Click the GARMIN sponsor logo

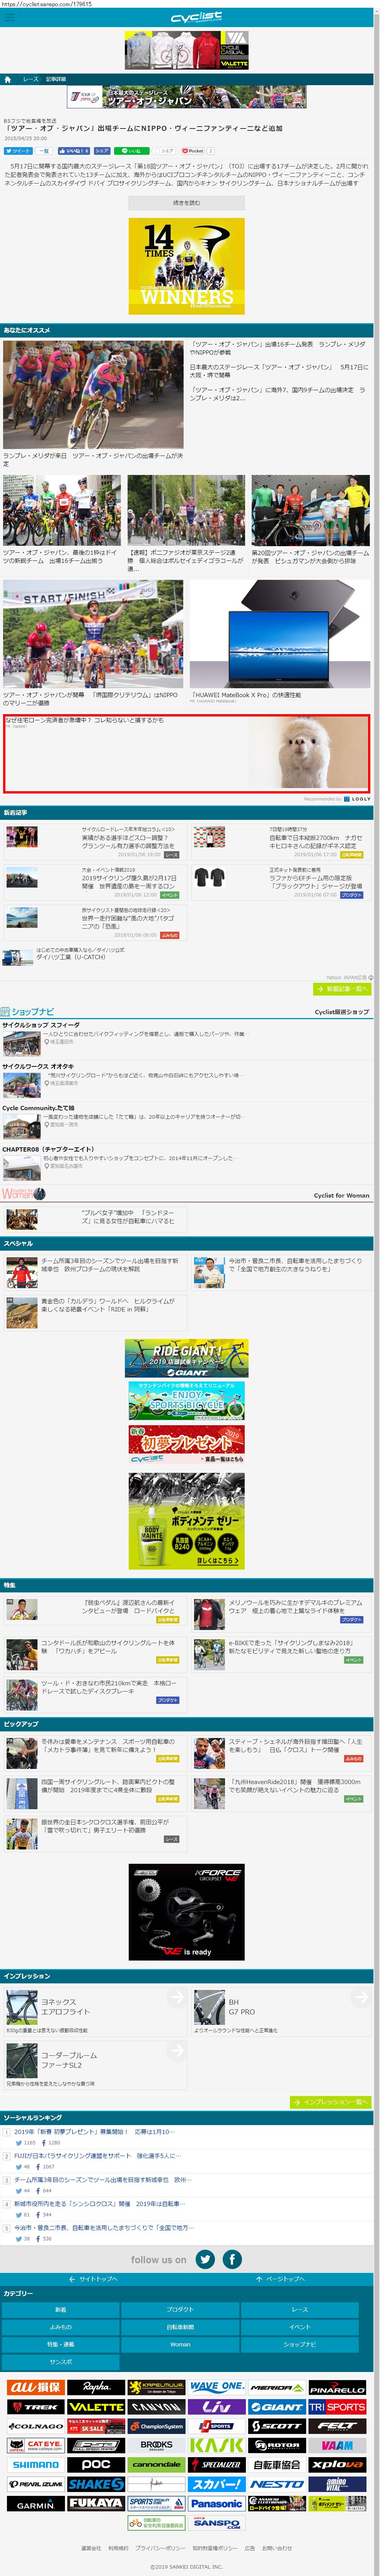35,2504
